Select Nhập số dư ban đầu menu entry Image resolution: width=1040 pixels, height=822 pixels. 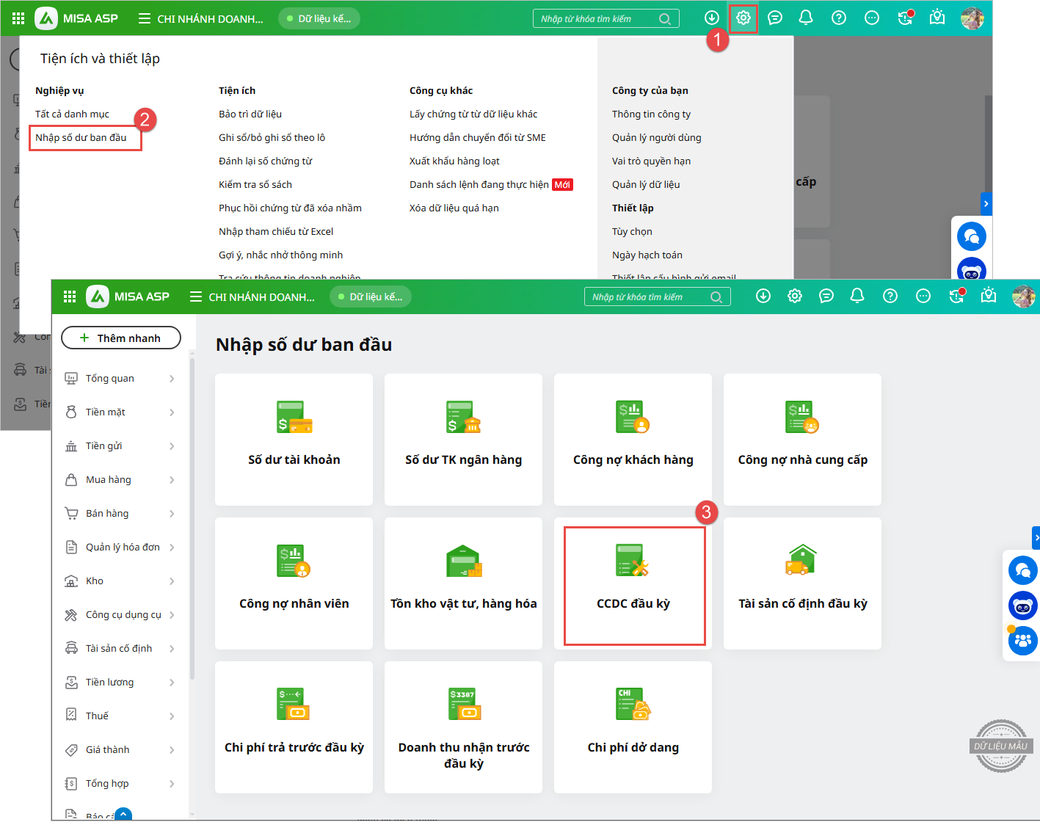click(81, 138)
